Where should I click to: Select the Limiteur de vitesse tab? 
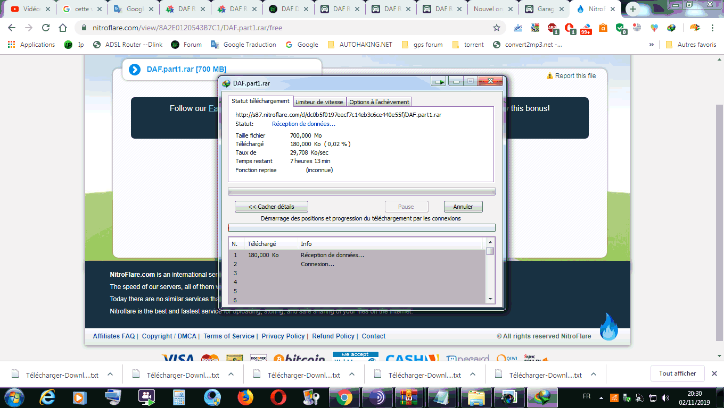pos(319,102)
